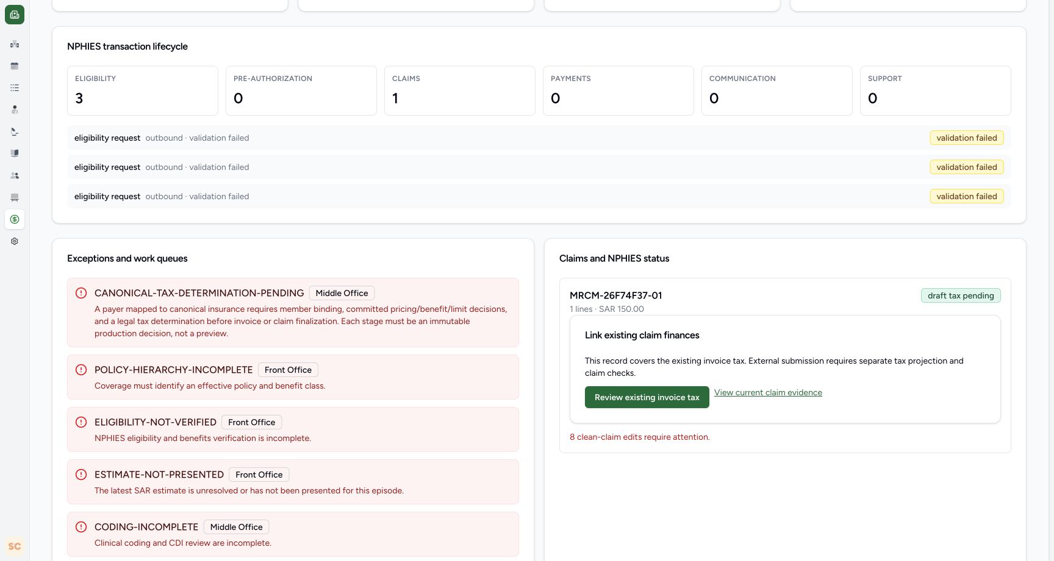Click '1 lines · SAR 150.00' text
This screenshot has height=561, width=1054.
point(607,309)
